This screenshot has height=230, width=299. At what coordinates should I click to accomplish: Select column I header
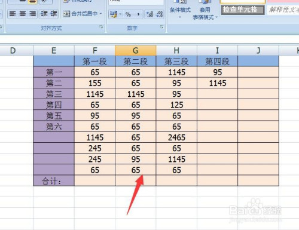tap(217, 51)
